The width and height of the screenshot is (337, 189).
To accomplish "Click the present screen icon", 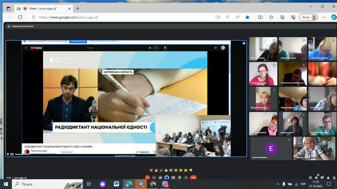I will tap(173, 177).
